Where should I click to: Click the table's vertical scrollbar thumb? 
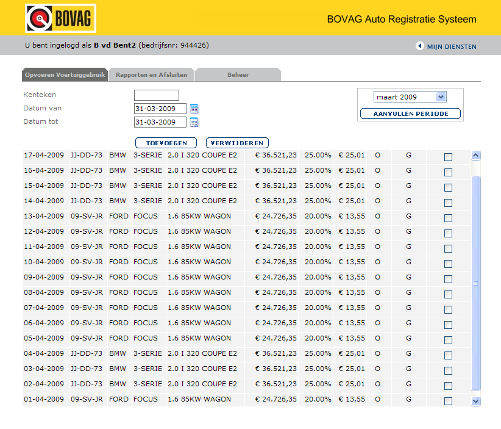(x=476, y=283)
